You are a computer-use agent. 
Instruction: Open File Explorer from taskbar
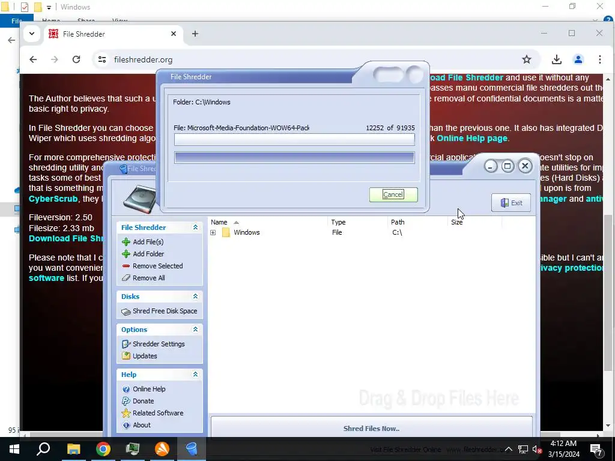tap(73, 449)
